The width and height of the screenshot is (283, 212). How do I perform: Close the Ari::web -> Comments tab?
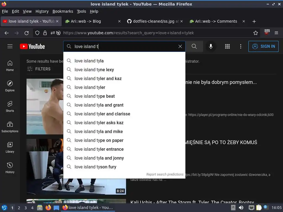tap(244, 21)
